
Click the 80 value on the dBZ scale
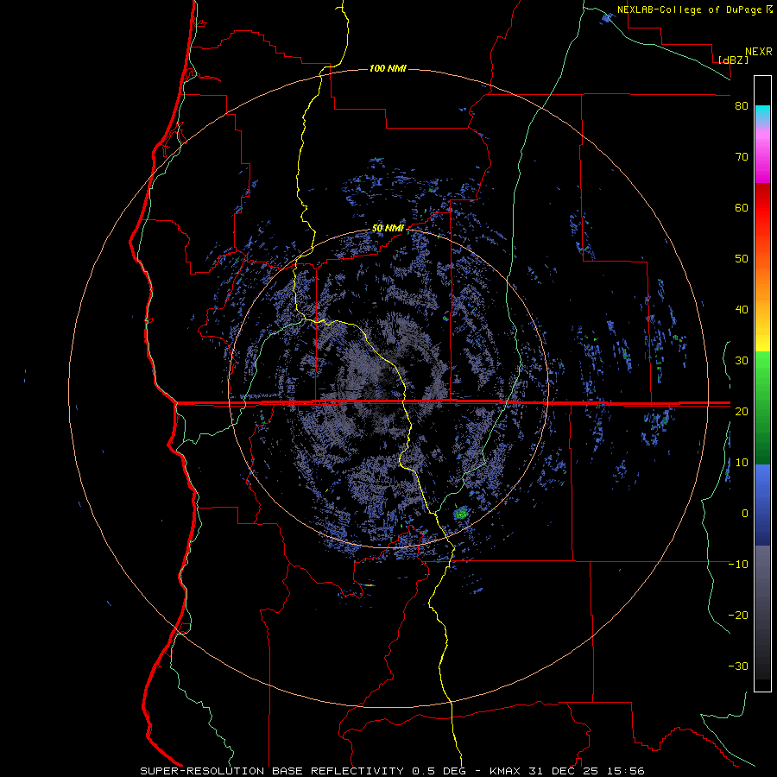tap(742, 106)
